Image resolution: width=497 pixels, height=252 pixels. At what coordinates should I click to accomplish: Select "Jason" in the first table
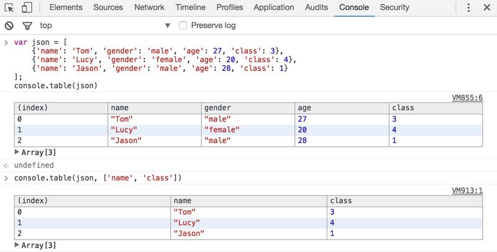click(x=155, y=141)
